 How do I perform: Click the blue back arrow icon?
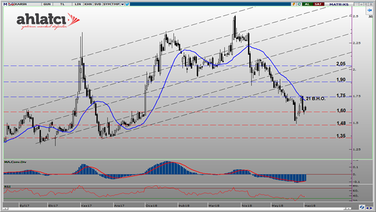369,10
